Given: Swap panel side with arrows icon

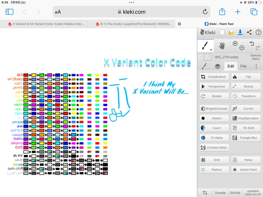Looking at the screenshot, I should pos(205,193).
